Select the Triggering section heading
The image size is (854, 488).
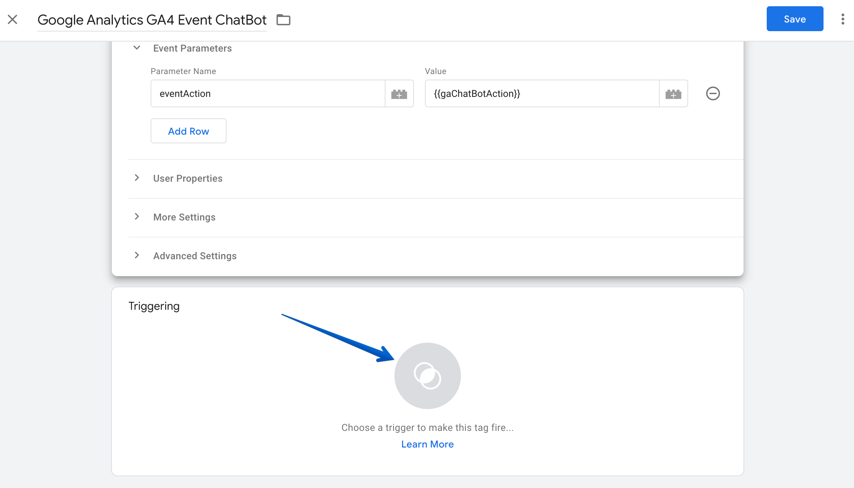(x=154, y=306)
